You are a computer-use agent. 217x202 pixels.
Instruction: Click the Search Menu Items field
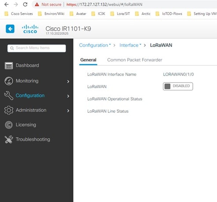coord(37,48)
